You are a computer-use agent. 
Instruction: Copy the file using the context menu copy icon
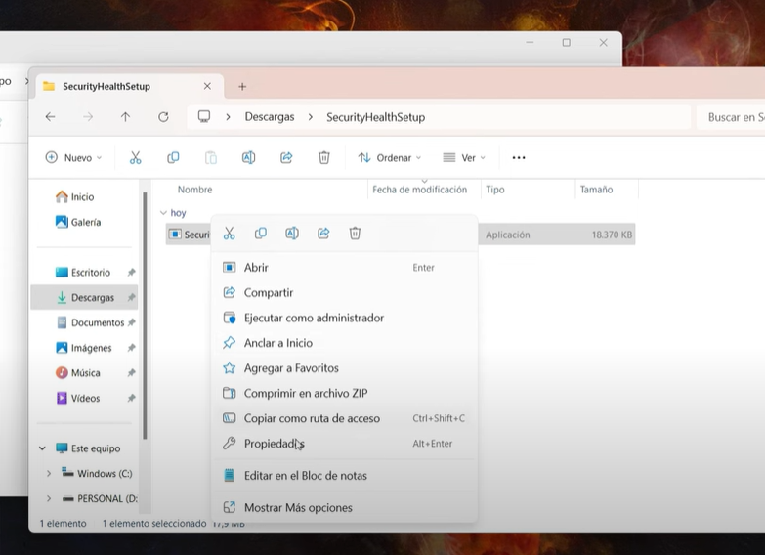point(261,234)
